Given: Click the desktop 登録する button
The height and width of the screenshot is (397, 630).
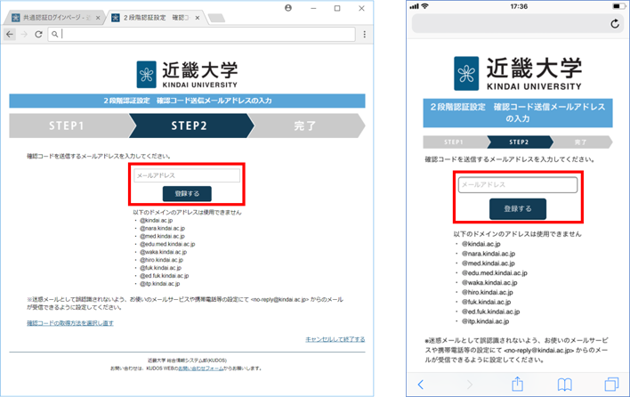Looking at the screenshot, I should click(x=187, y=193).
